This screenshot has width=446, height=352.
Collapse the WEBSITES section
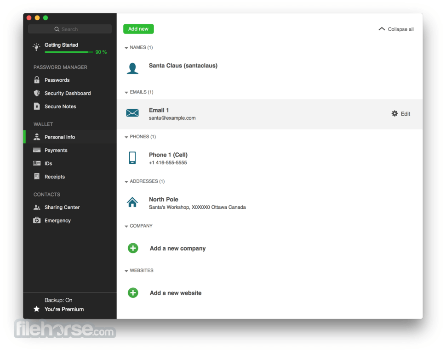click(126, 270)
